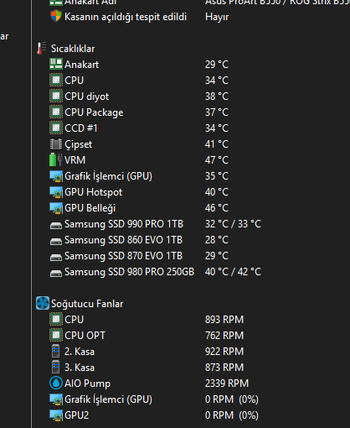This screenshot has width=350, height=428.
Task: Click the drive icon for Samsung SSD 860 EVO
Action: [56, 241]
